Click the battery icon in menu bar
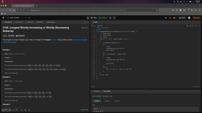The image size is (202, 113). (x=190, y=2)
